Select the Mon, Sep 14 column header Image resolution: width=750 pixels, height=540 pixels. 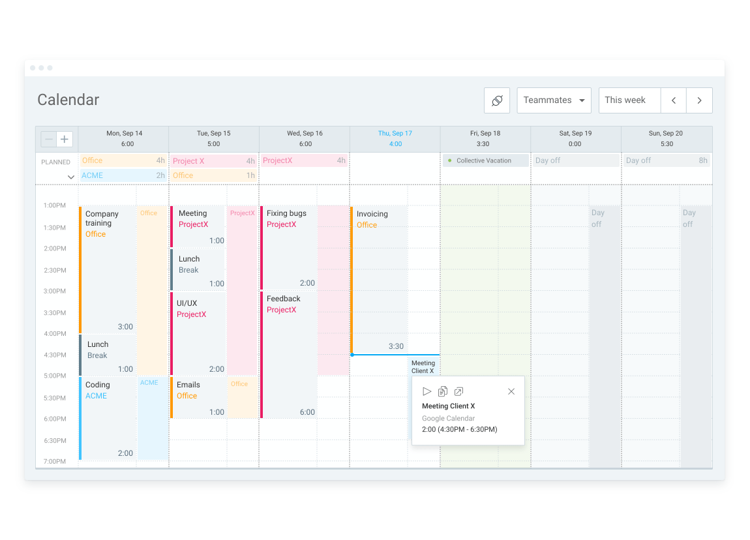pos(124,139)
